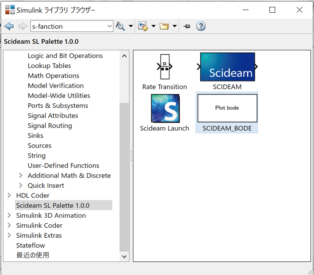The image size is (314, 275).
Task: Open the search history dropdown chevron
Action: coord(109,26)
